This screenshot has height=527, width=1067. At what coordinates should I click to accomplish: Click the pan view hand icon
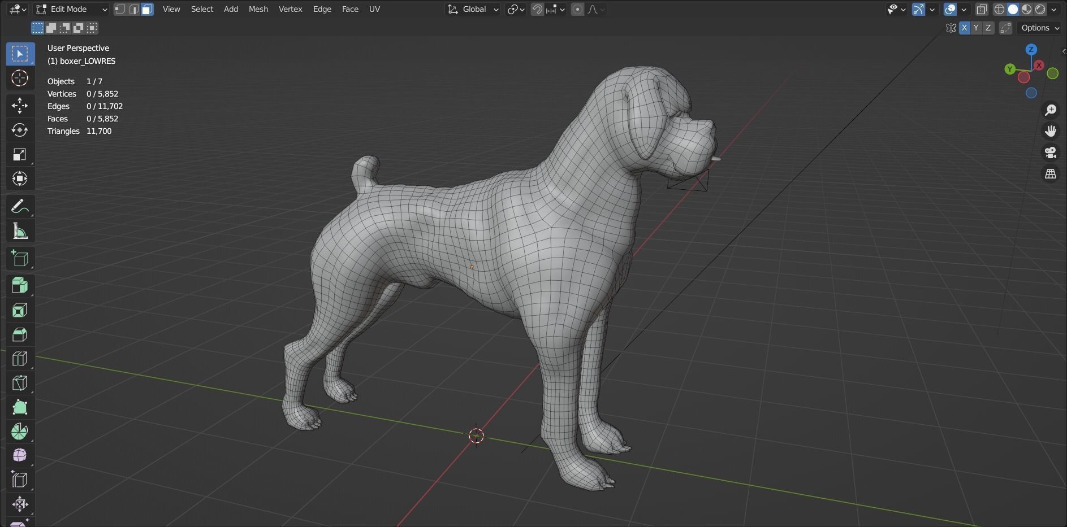pos(1051,131)
